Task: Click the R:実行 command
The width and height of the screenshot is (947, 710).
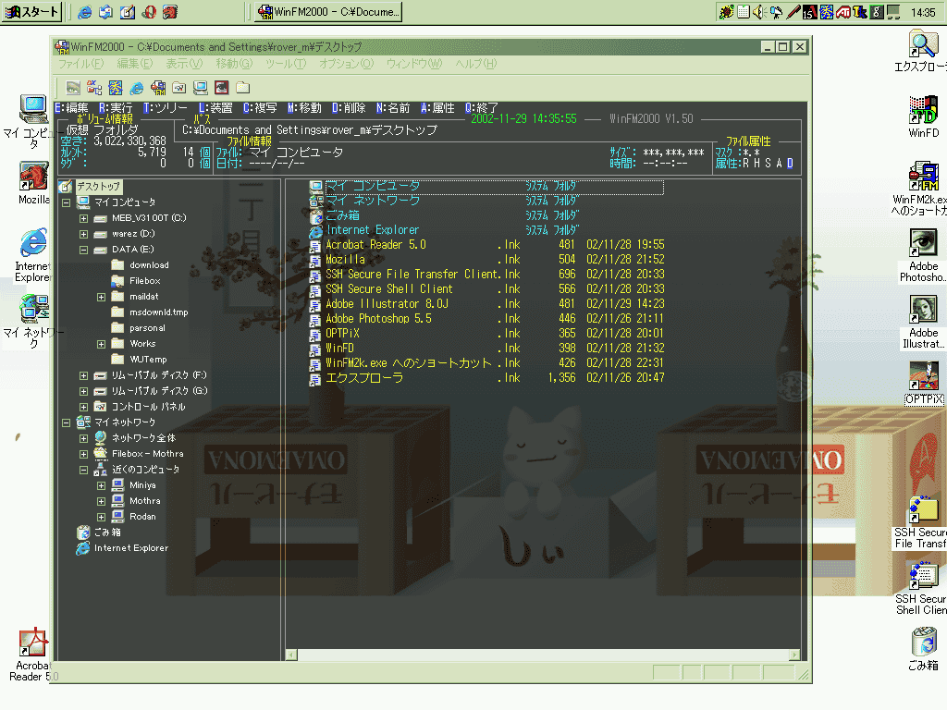Action: tap(116, 108)
